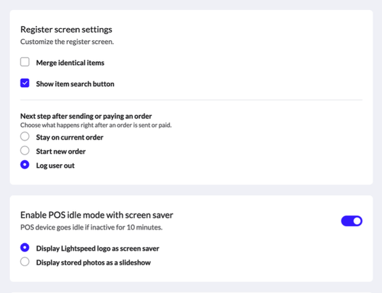Choose the Start new order radio button
The height and width of the screenshot is (293, 382).
click(25, 151)
